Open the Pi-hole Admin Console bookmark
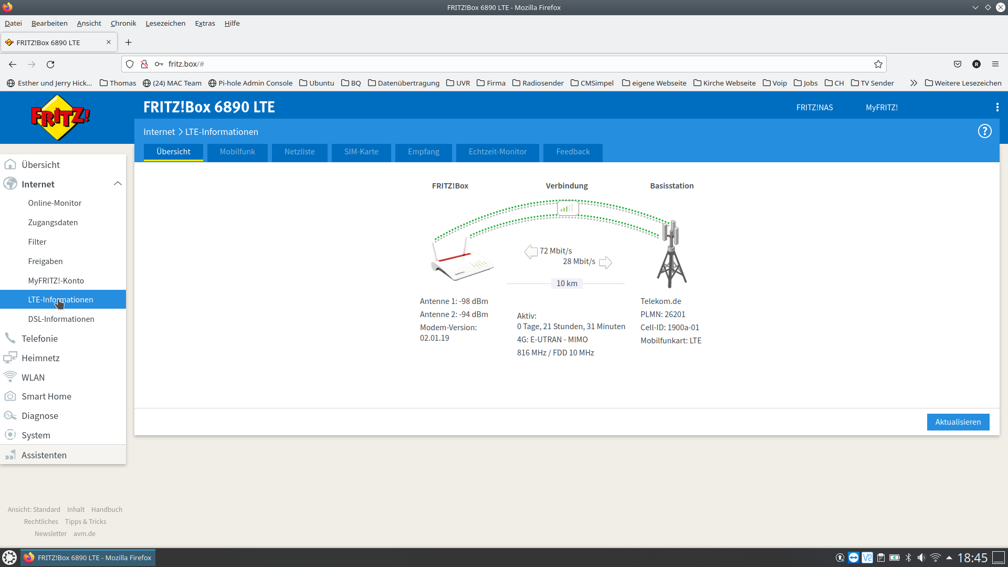This screenshot has width=1008, height=567. coord(250,83)
